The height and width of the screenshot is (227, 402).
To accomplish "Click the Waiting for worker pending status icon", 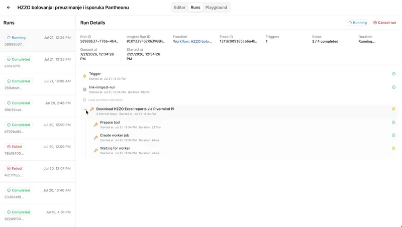I will tap(393, 148).
